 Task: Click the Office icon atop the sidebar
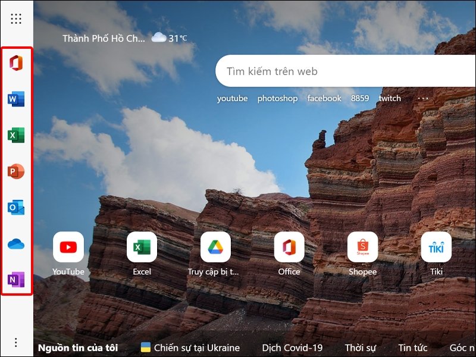(x=16, y=62)
